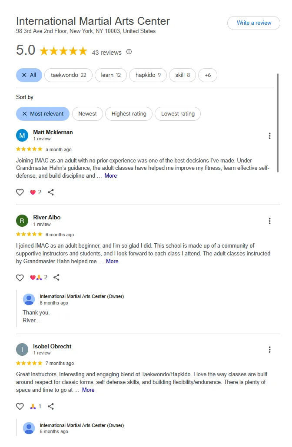The width and height of the screenshot is (292, 447).
Task: Expand River Albo's full review text
Action: click(x=112, y=262)
